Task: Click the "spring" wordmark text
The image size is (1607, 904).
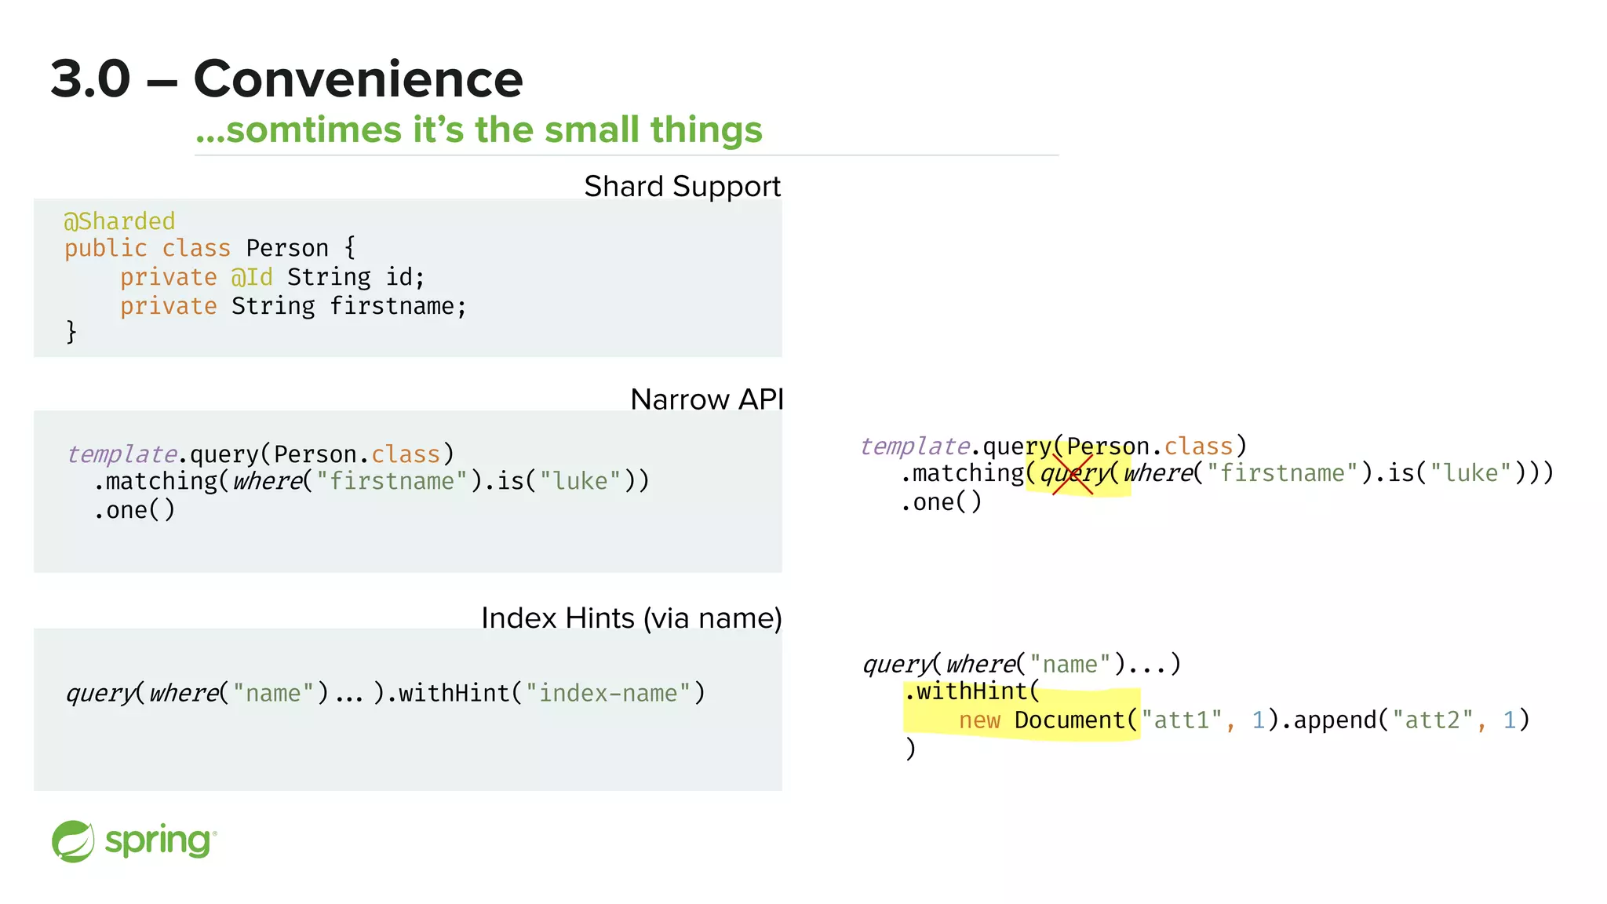Action: pyautogui.click(x=159, y=842)
